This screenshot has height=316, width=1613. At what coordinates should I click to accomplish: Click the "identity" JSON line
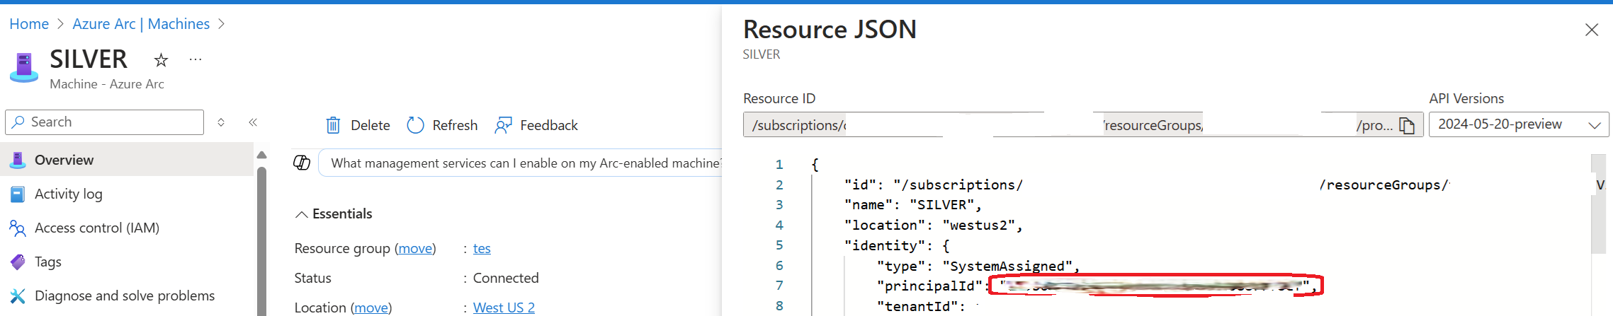[x=896, y=246]
